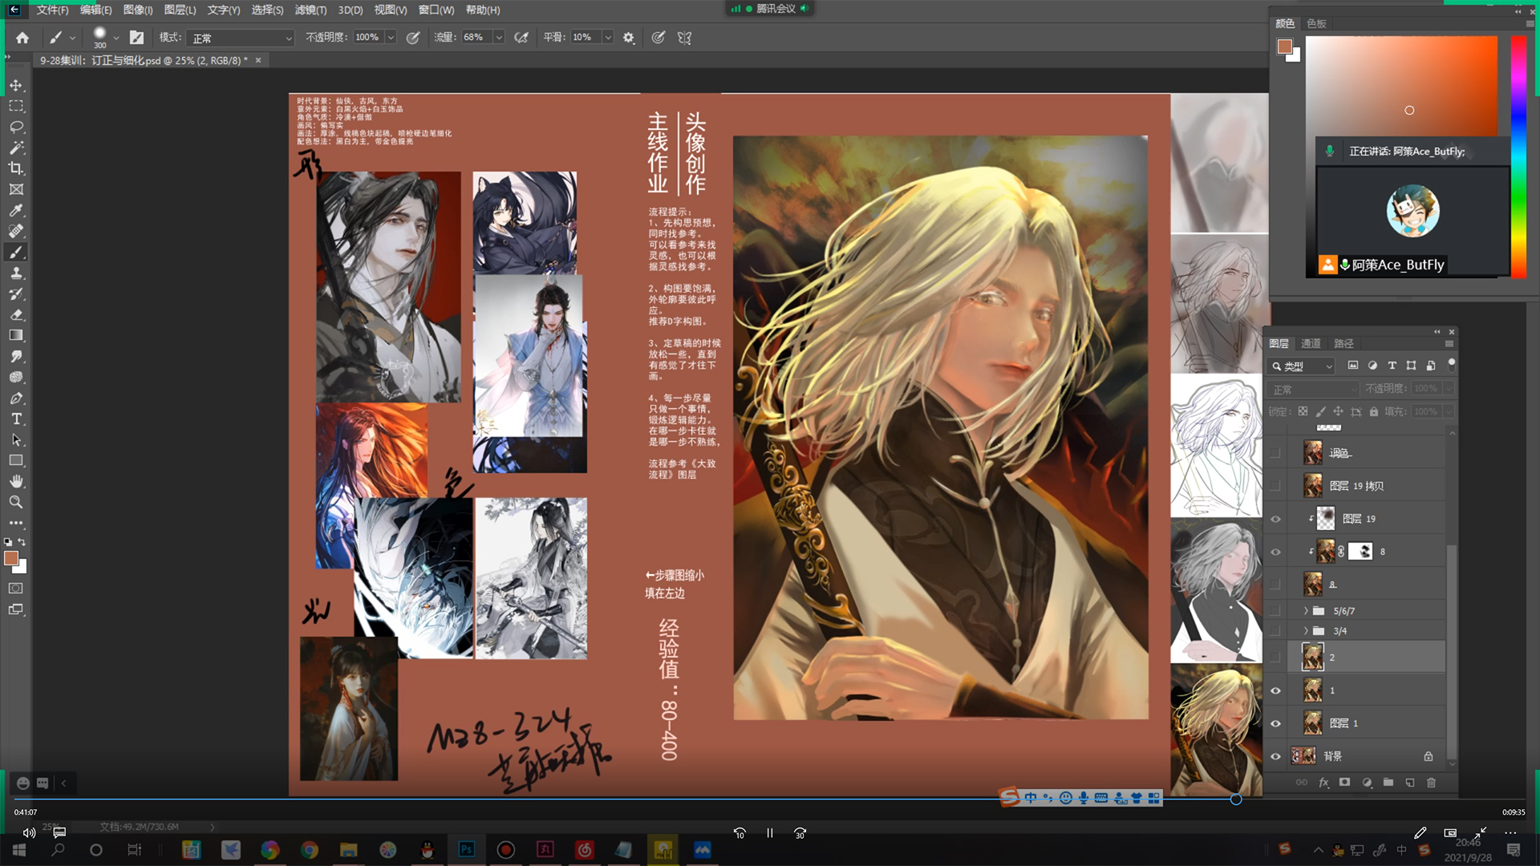Screen dimensions: 1540x866
Task: Click add layer mask icon
Action: (x=1345, y=783)
